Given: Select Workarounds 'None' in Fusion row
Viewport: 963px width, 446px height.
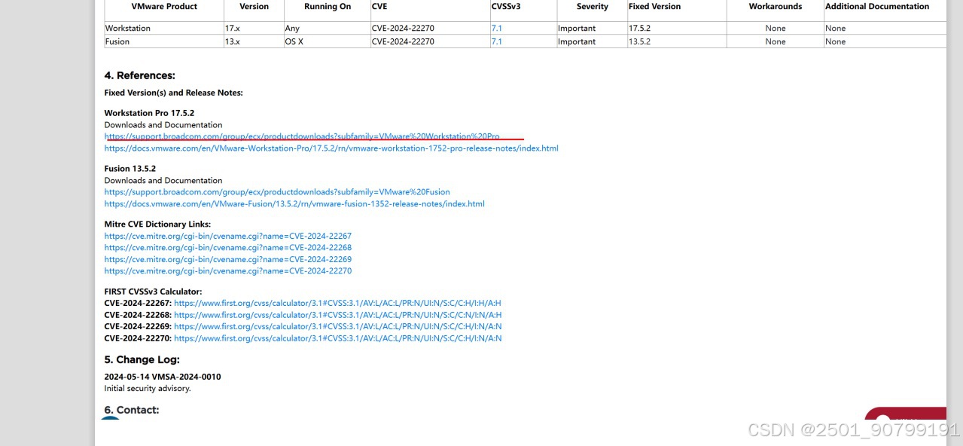Looking at the screenshot, I should tap(776, 41).
